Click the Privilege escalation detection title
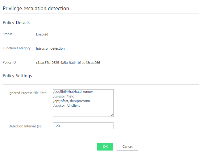Viewport: 199px width, 153px height. 36,9
